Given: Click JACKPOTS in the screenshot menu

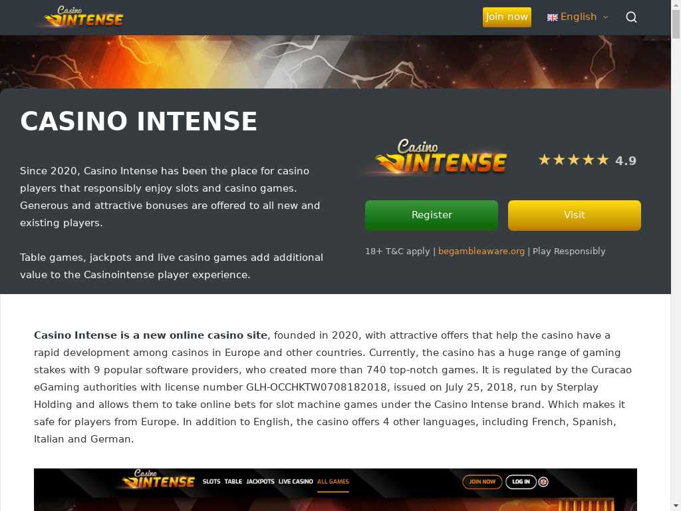Looking at the screenshot, I should 260,482.
